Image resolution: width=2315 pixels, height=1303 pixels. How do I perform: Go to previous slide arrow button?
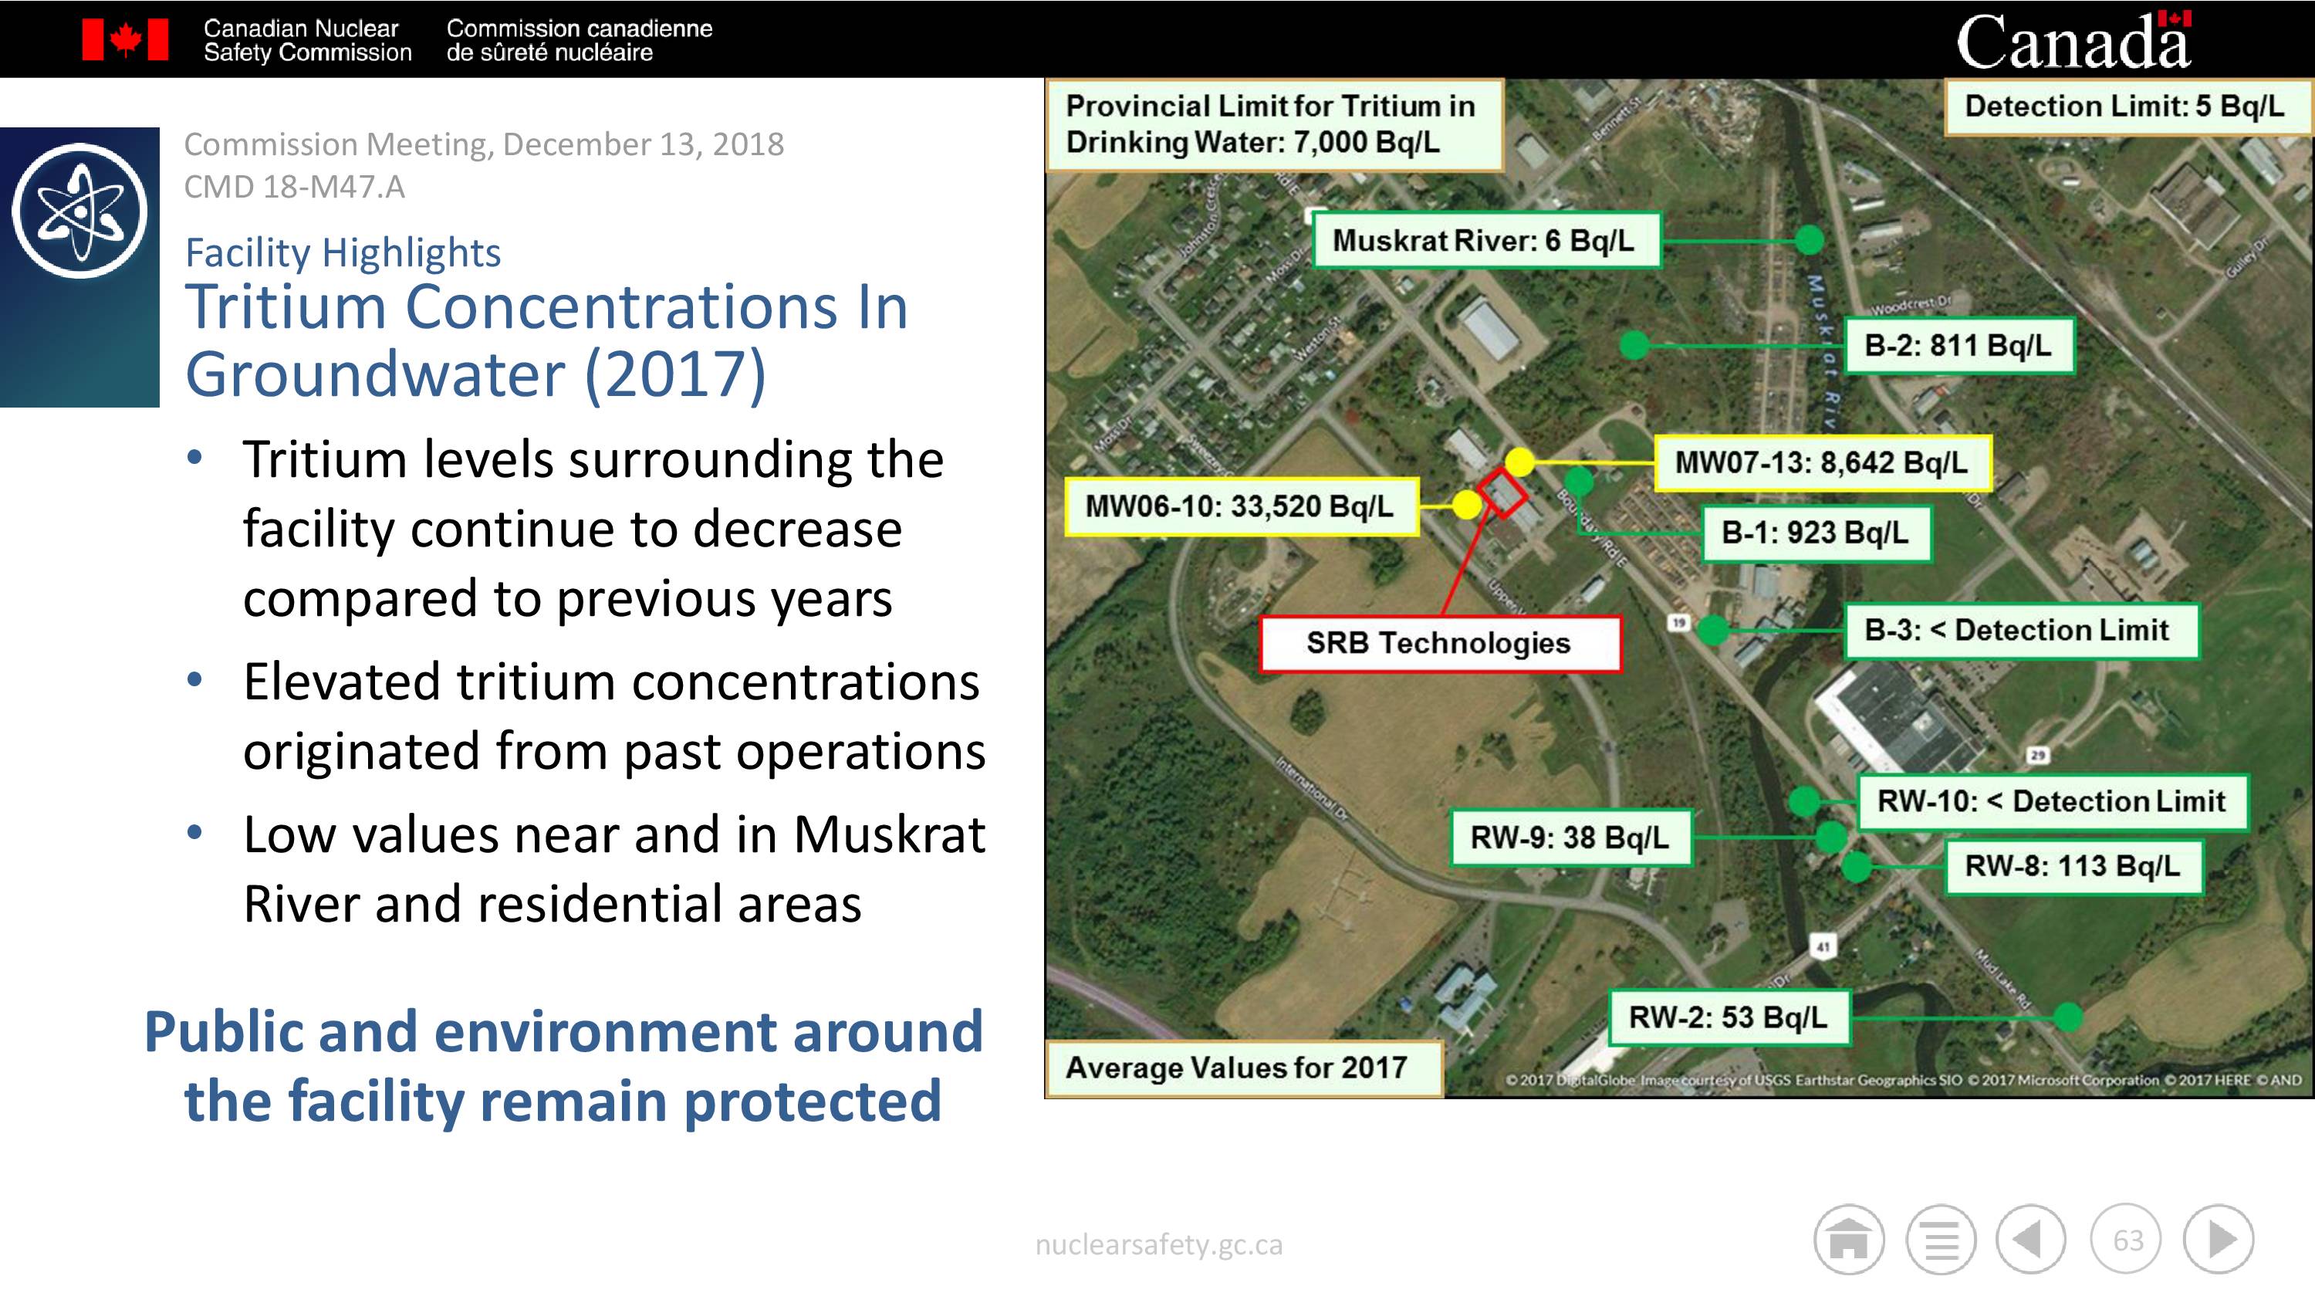pyautogui.click(x=2031, y=1239)
